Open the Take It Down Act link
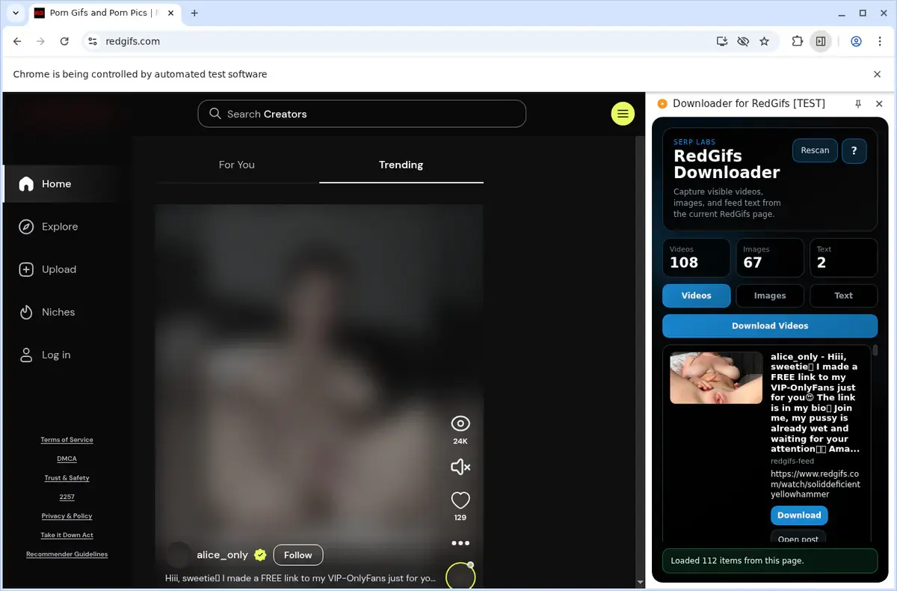 click(x=67, y=535)
